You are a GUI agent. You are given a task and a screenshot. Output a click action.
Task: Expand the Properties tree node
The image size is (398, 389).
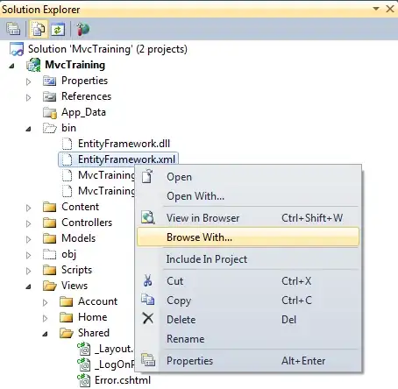click(28, 81)
